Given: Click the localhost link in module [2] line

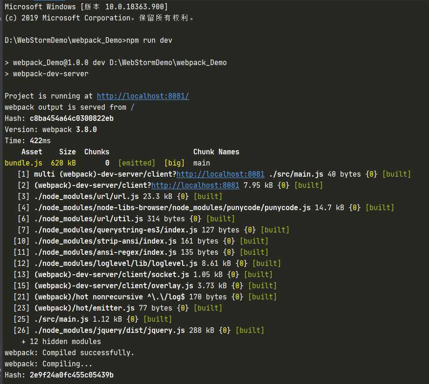Looking at the screenshot, I should pos(195,185).
